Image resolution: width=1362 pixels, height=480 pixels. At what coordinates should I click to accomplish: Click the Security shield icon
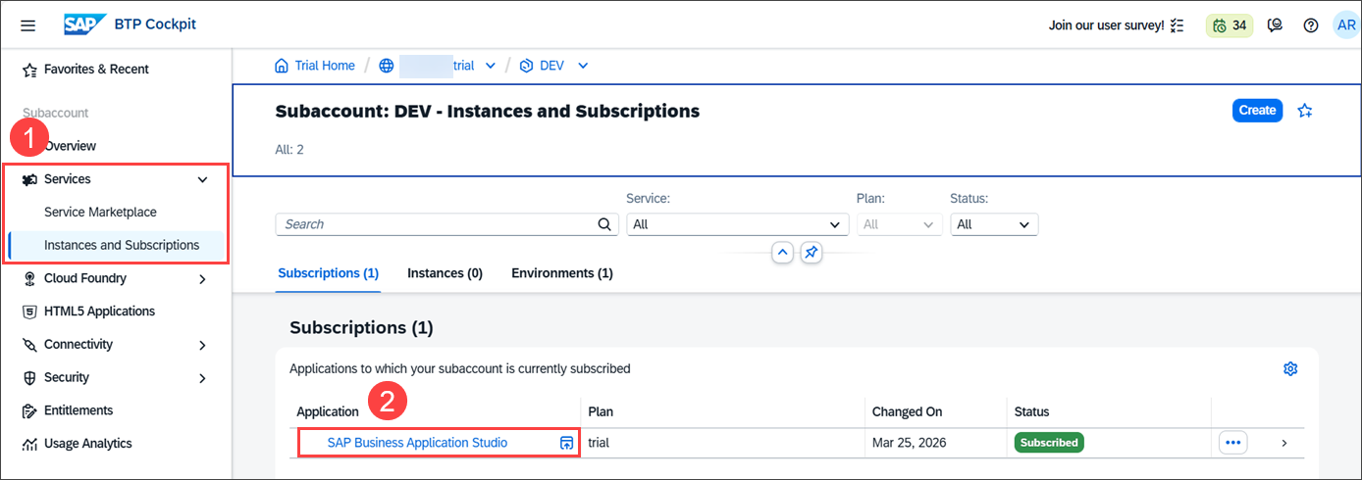tap(29, 378)
